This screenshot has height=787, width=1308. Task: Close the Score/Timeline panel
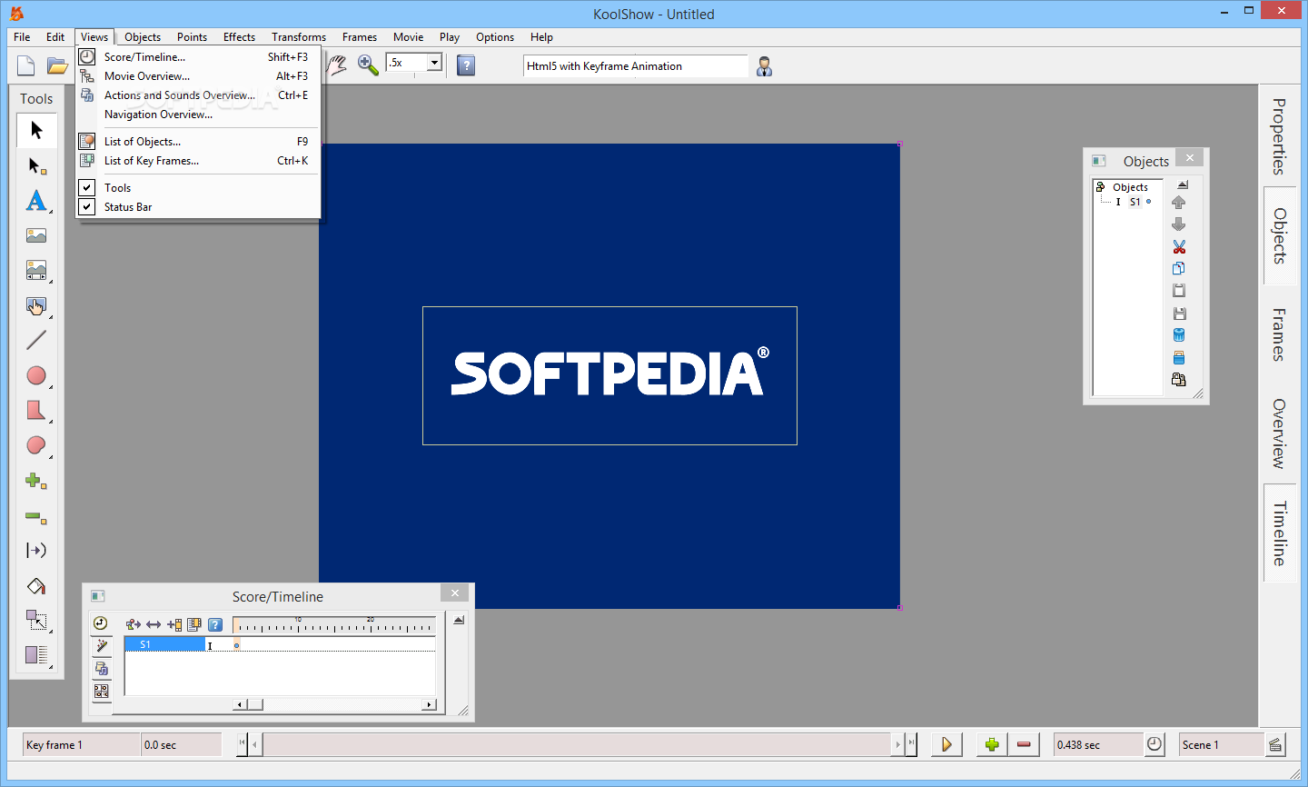[455, 593]
